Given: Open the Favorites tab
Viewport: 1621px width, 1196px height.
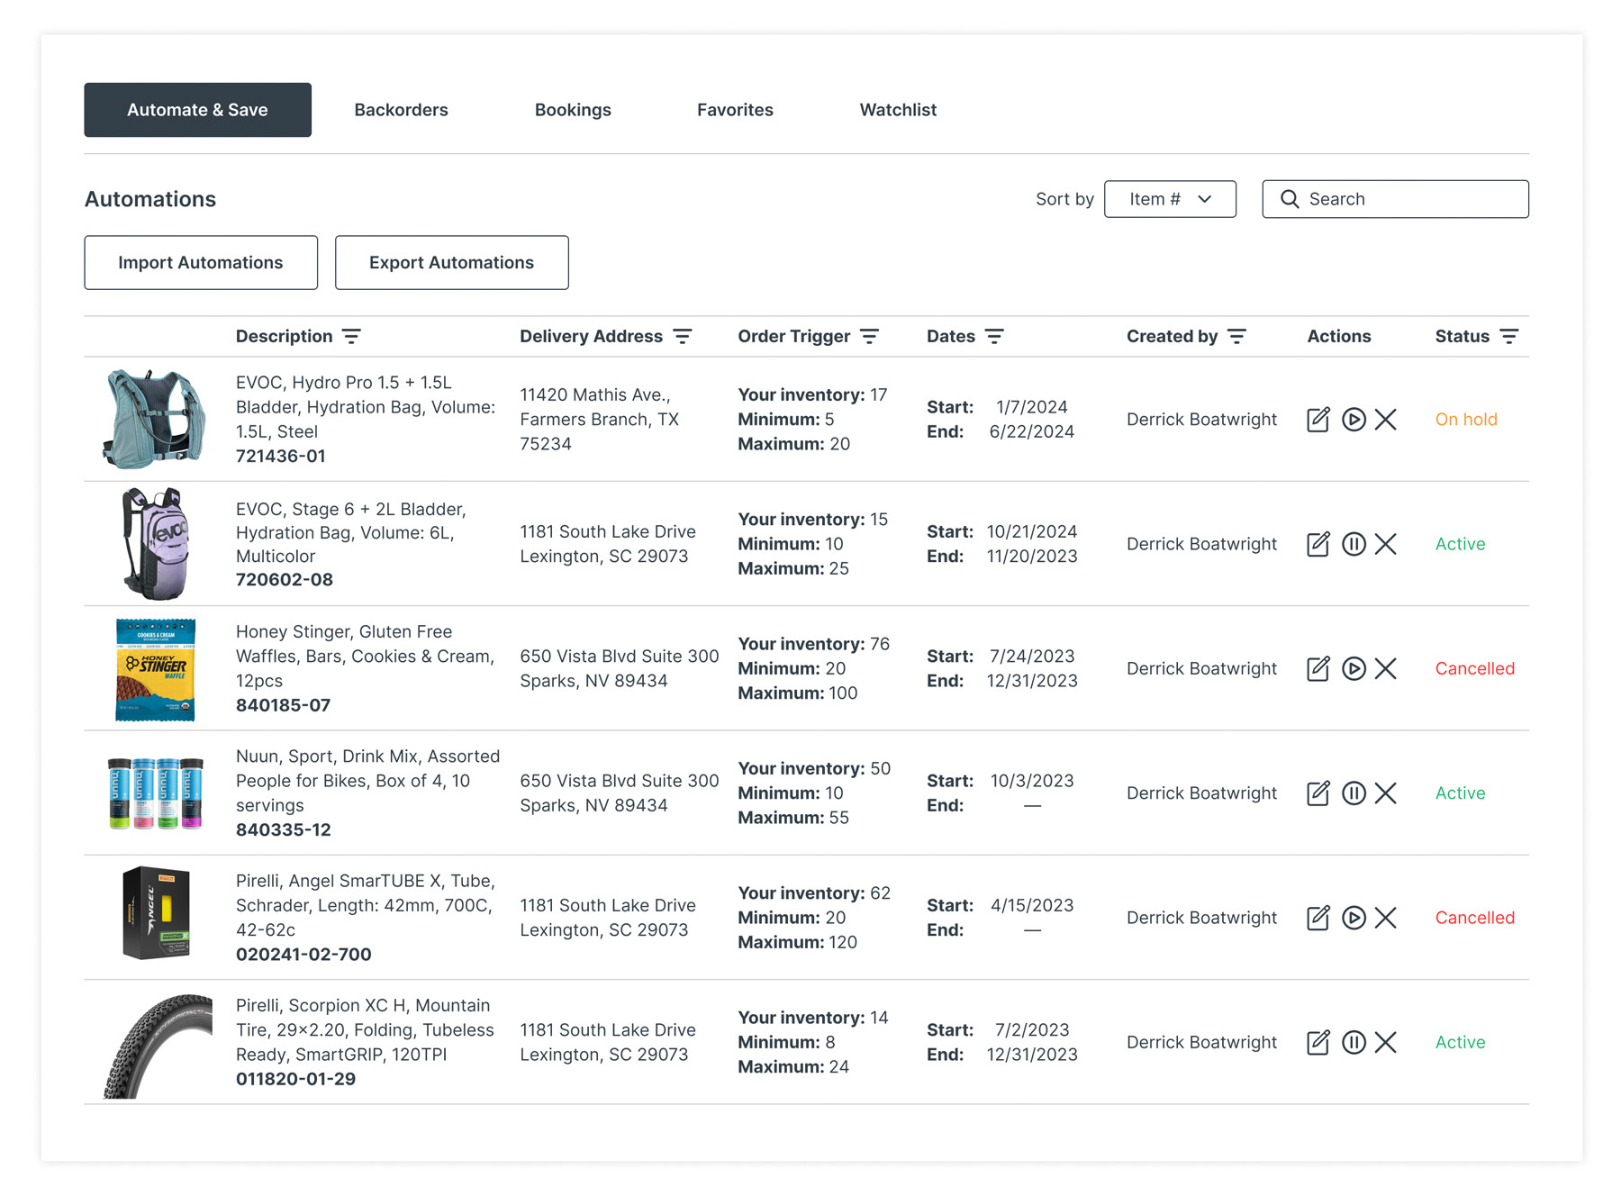Looking at the screenshot, I should [735, 110].
